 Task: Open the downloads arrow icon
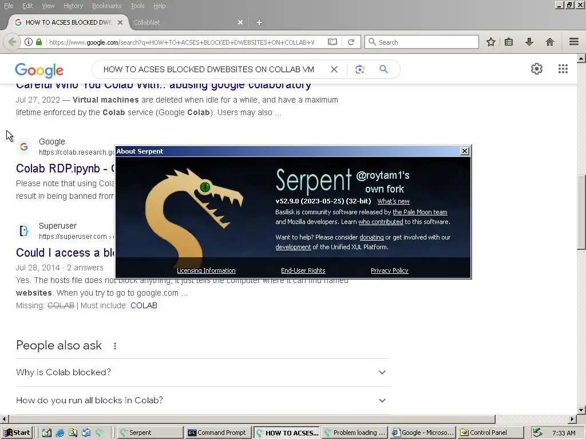(529, 42)
